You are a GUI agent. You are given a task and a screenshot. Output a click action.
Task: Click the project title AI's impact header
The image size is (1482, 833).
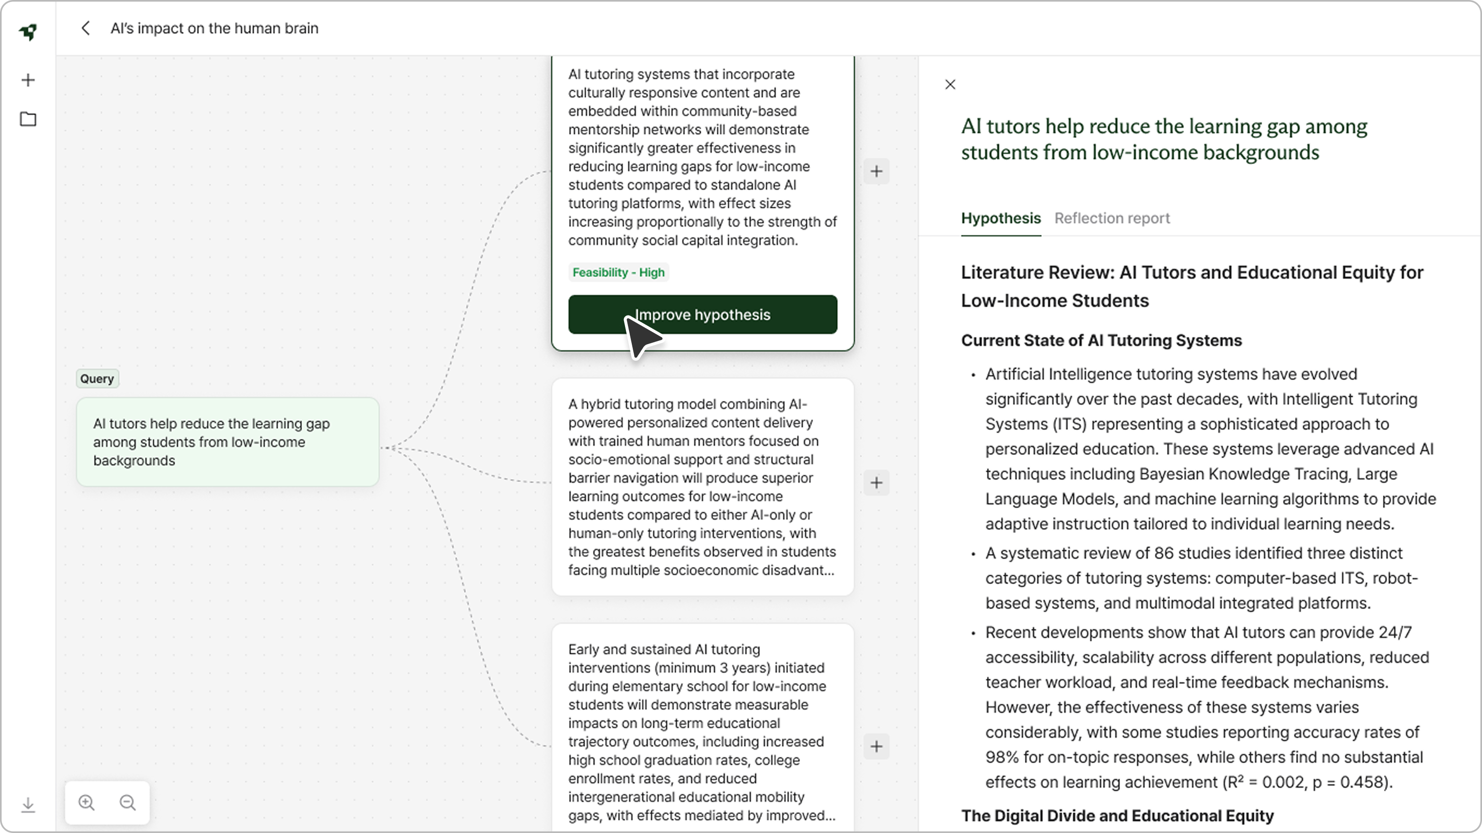pos(214,28)
